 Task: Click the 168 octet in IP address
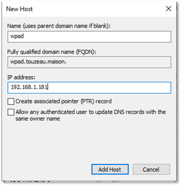pos(26,87)
